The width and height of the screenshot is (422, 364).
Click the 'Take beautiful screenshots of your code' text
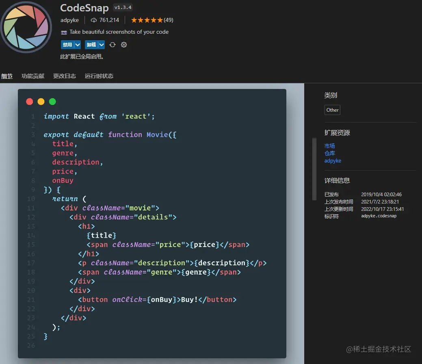coord(119,32)
